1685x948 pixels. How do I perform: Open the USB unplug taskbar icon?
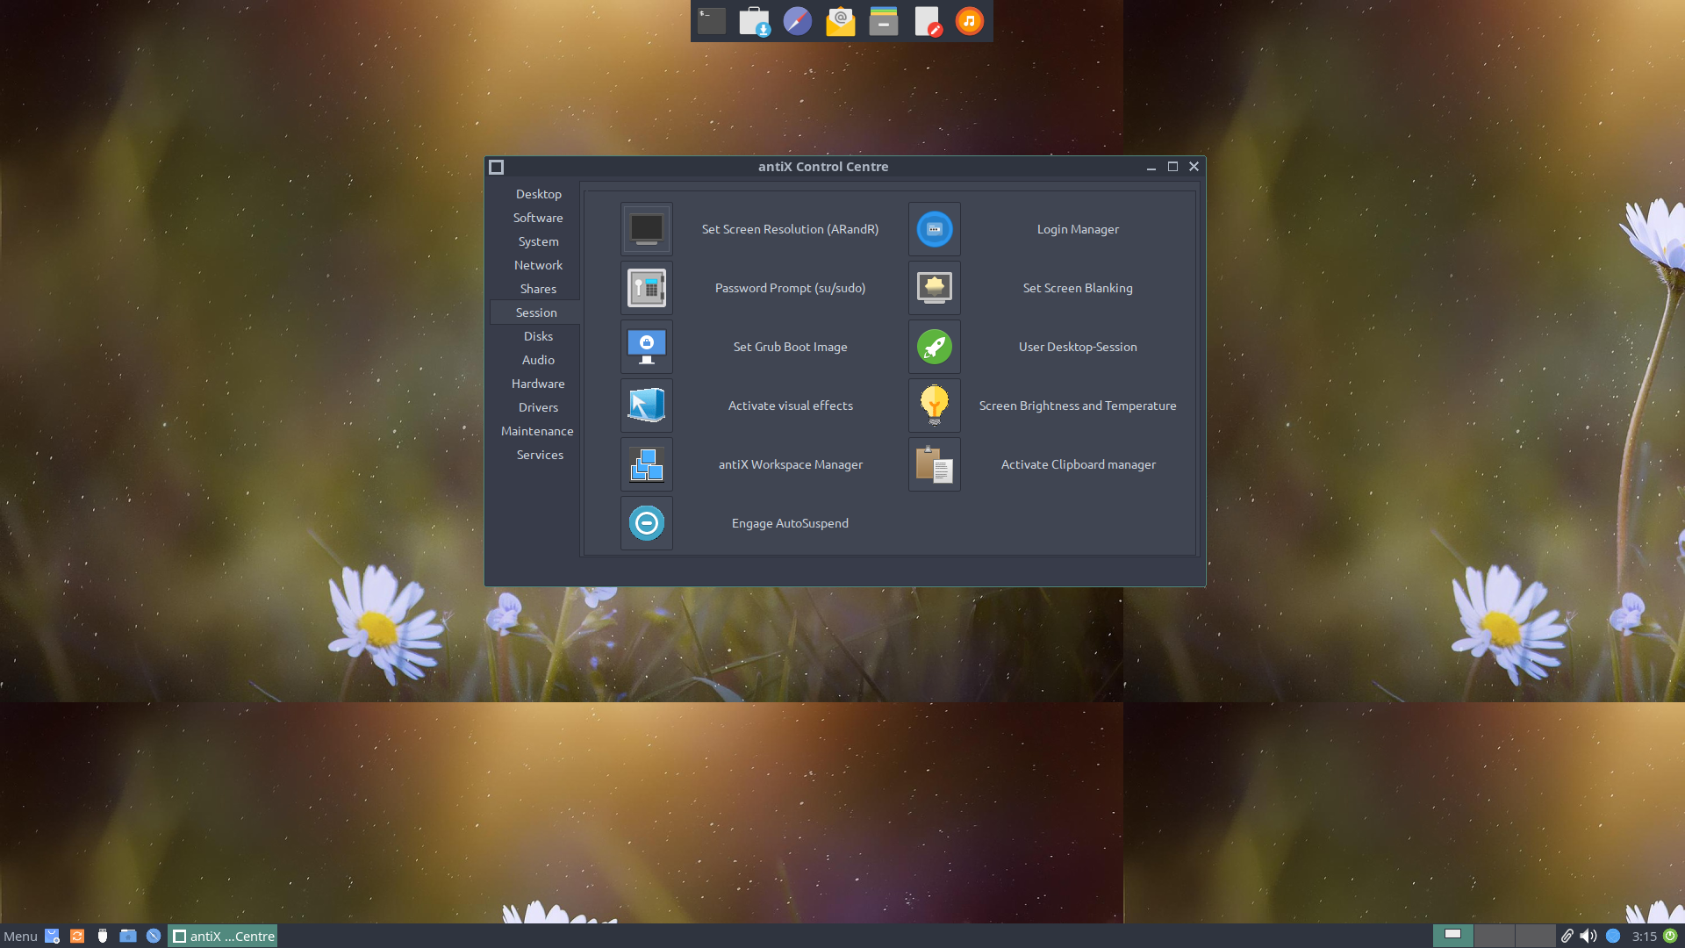[x=103, y=936]
